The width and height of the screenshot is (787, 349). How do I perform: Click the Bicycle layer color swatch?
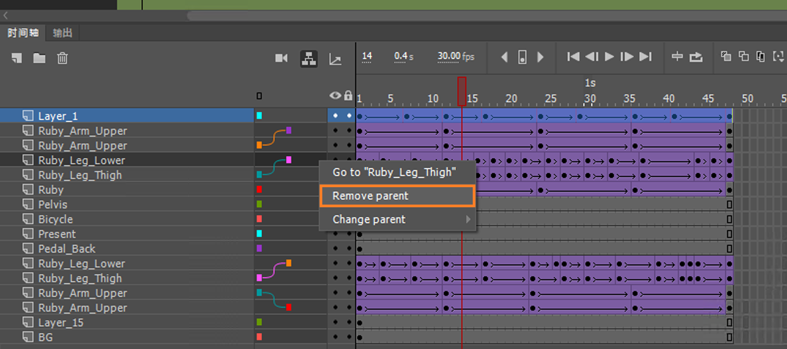tap(259, 219)
